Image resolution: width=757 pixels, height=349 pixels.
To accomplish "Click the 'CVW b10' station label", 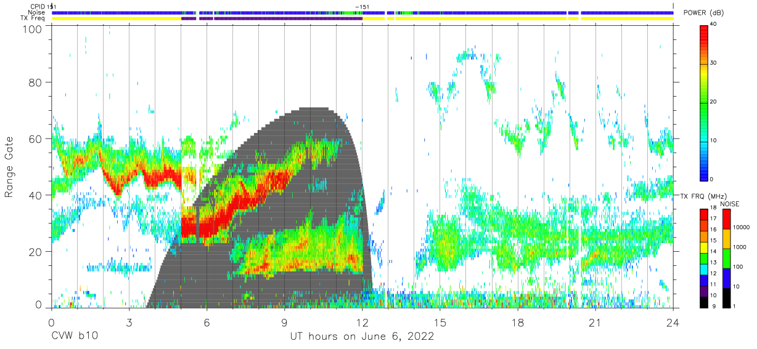I will (75, 337).
